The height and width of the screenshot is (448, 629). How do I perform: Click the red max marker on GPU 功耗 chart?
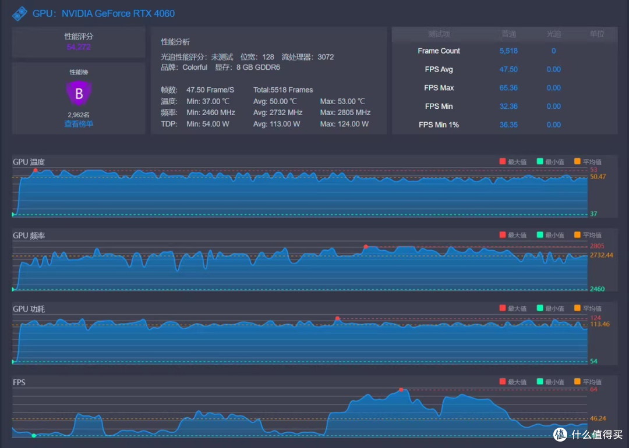tap(337, 319)
